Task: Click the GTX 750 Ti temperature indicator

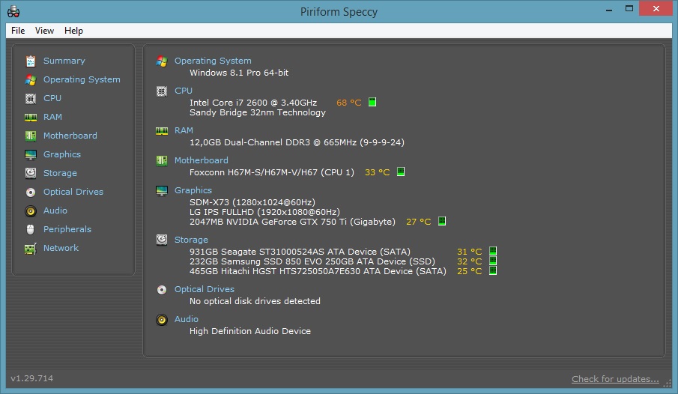Action: (x=442, y=221)
